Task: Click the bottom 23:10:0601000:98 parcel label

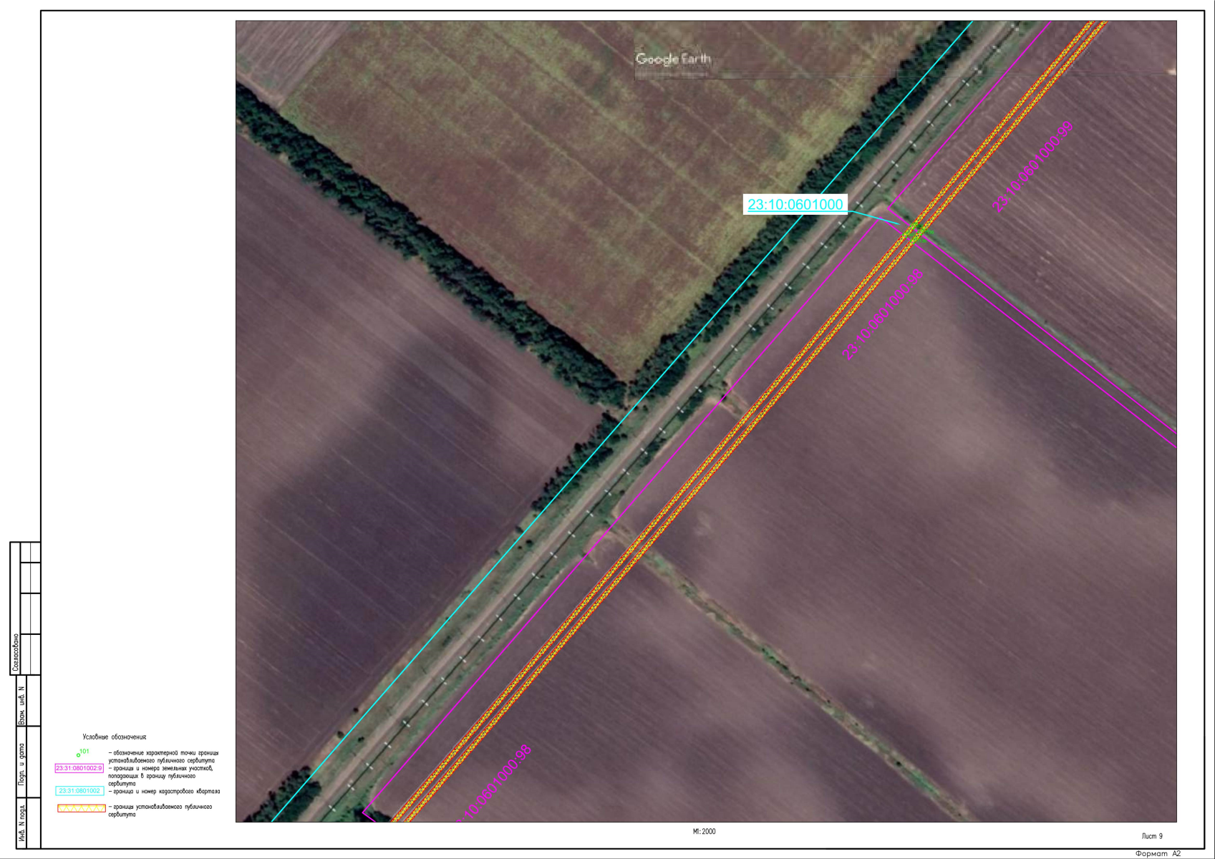Action: click(495, 783)
